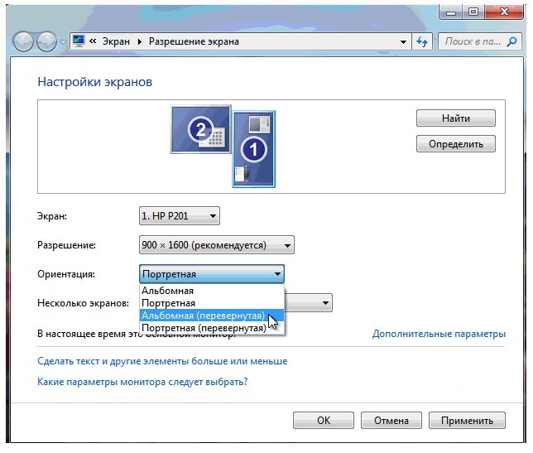Choose "Альбомная" orientation option

pos(212,291)
